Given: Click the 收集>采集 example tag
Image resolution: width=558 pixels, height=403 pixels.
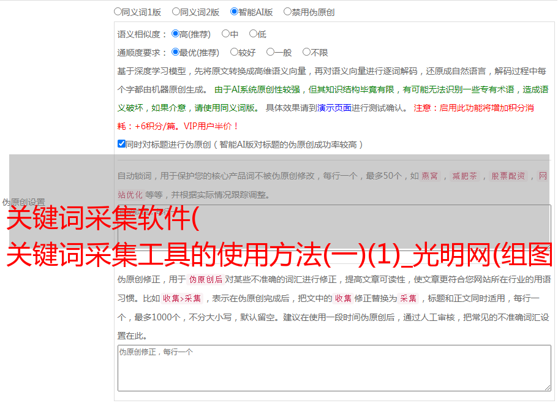Looking at the screenshot, I should pos(182,298).
